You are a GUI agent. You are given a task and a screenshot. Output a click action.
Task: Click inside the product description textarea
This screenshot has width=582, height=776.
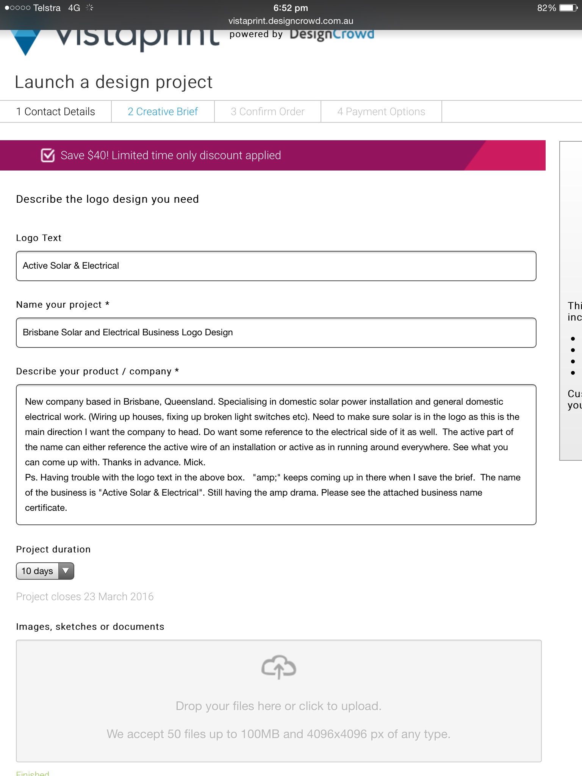276,455
